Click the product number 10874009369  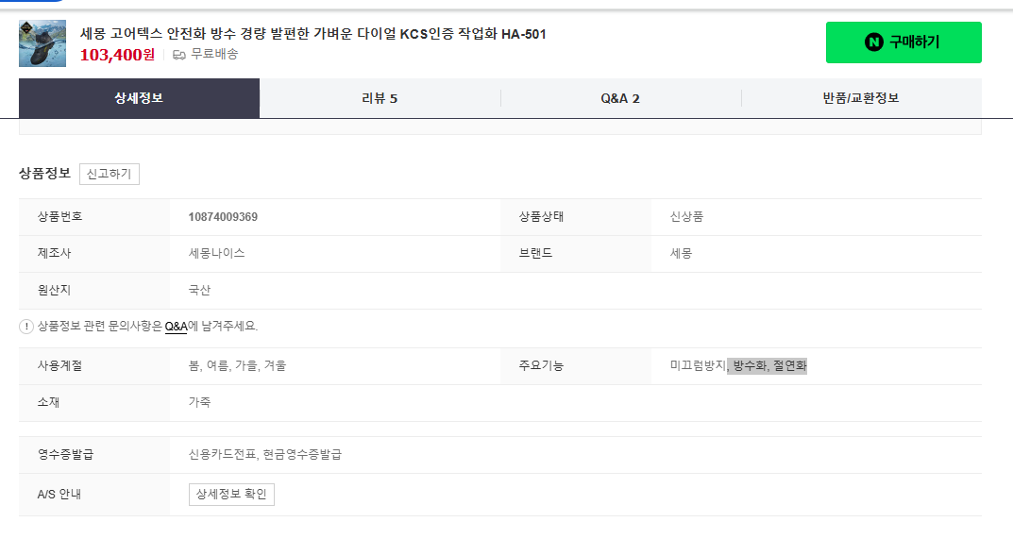click(x=223, y=217)
